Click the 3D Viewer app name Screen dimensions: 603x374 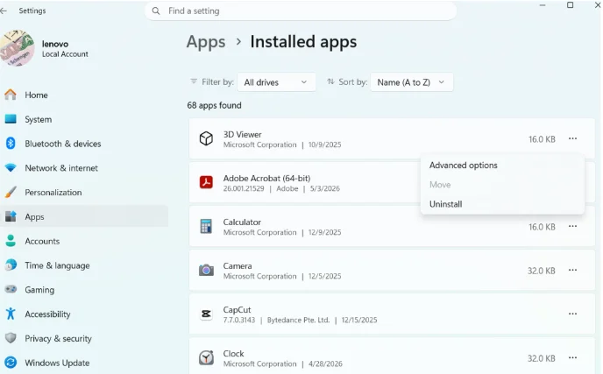(242, 135)
